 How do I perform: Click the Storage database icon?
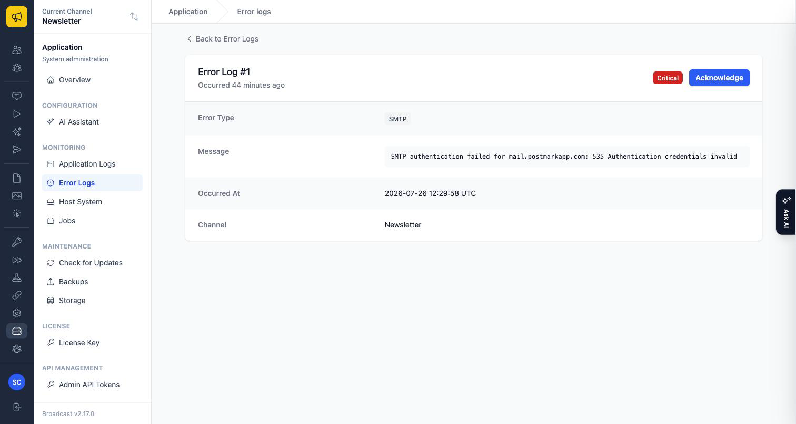point(51,301)
